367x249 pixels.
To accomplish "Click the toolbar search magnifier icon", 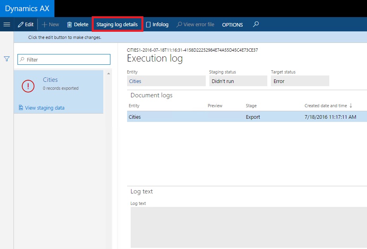I will 256,24.
